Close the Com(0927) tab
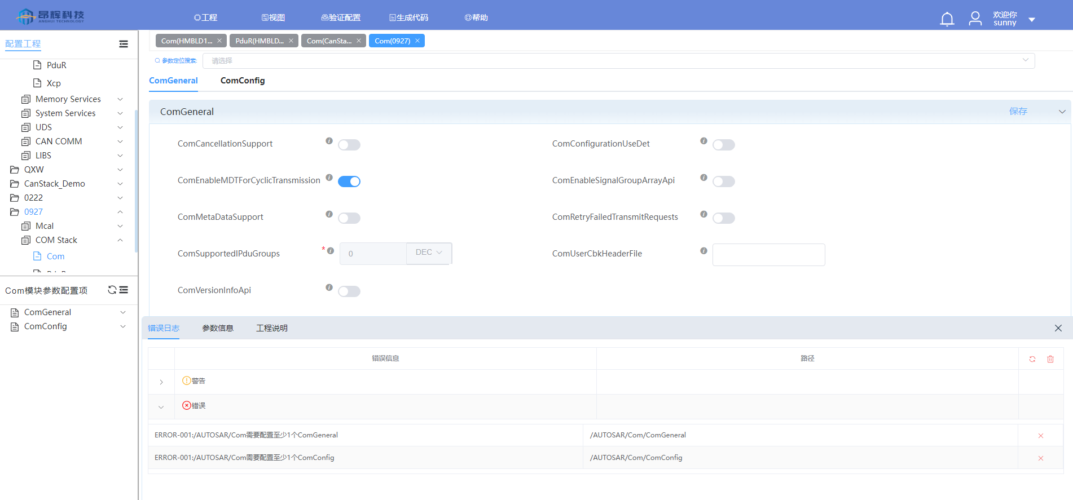Viewport: 1073px width, 500px height. 417,41
